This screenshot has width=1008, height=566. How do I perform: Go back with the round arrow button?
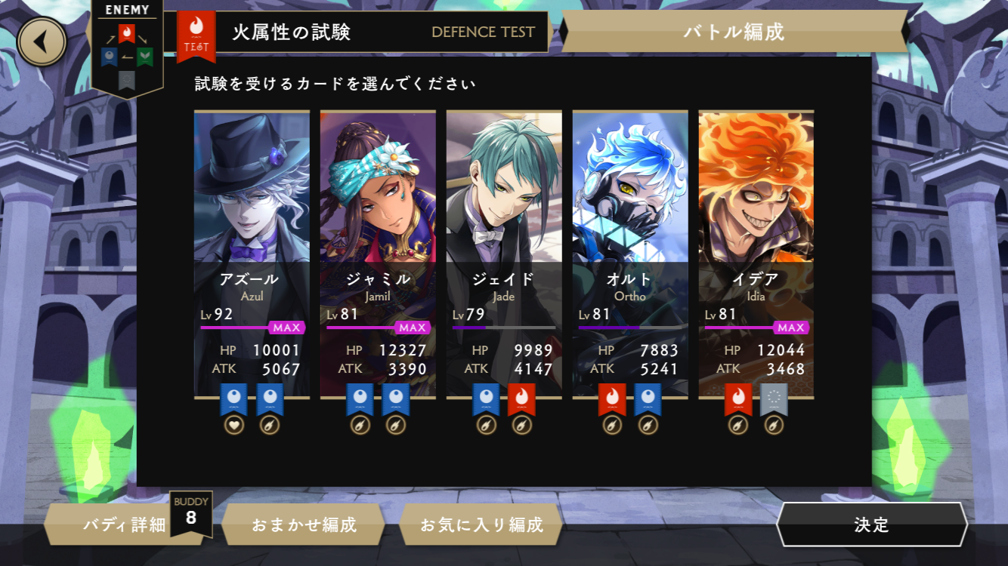pyautogui.click(x=42, y=42)
